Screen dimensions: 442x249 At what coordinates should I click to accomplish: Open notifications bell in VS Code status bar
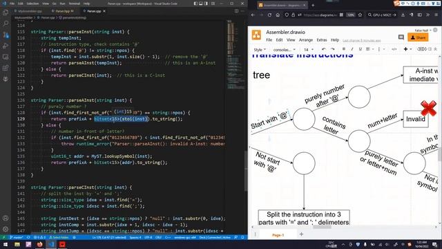coord(242,237)
